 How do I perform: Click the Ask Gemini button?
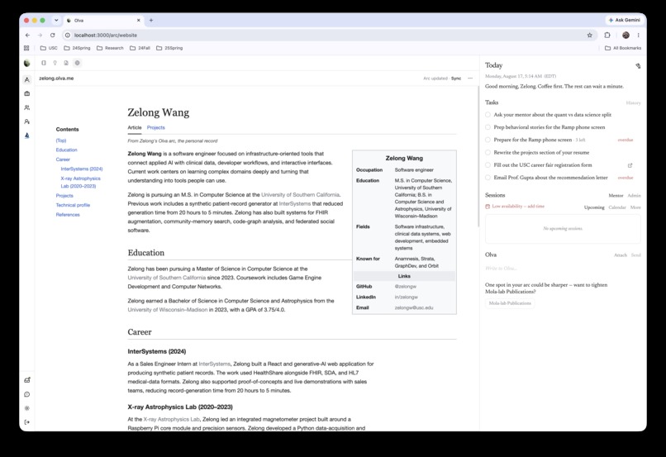point(624,20)
